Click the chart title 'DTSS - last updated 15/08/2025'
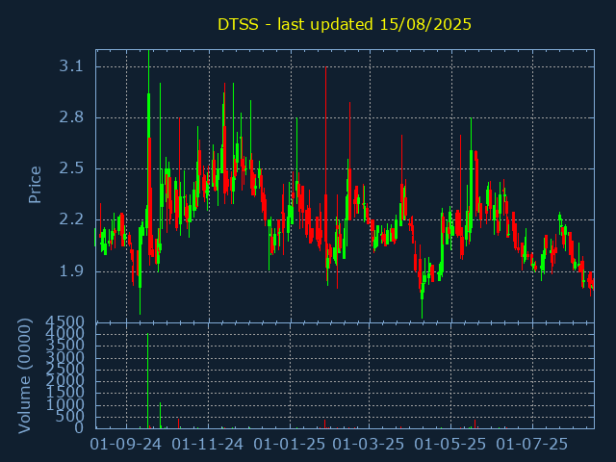The image size is (616, 462). point(345,24)
